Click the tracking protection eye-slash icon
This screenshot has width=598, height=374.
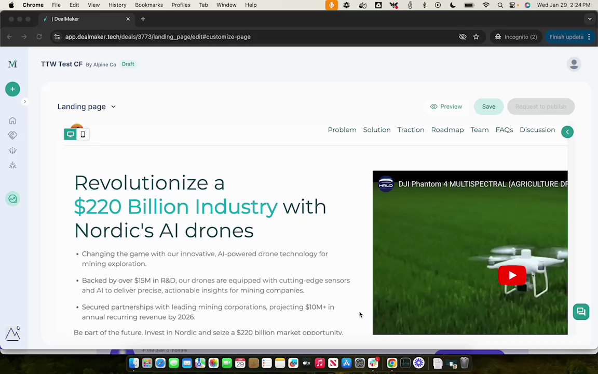462,37
